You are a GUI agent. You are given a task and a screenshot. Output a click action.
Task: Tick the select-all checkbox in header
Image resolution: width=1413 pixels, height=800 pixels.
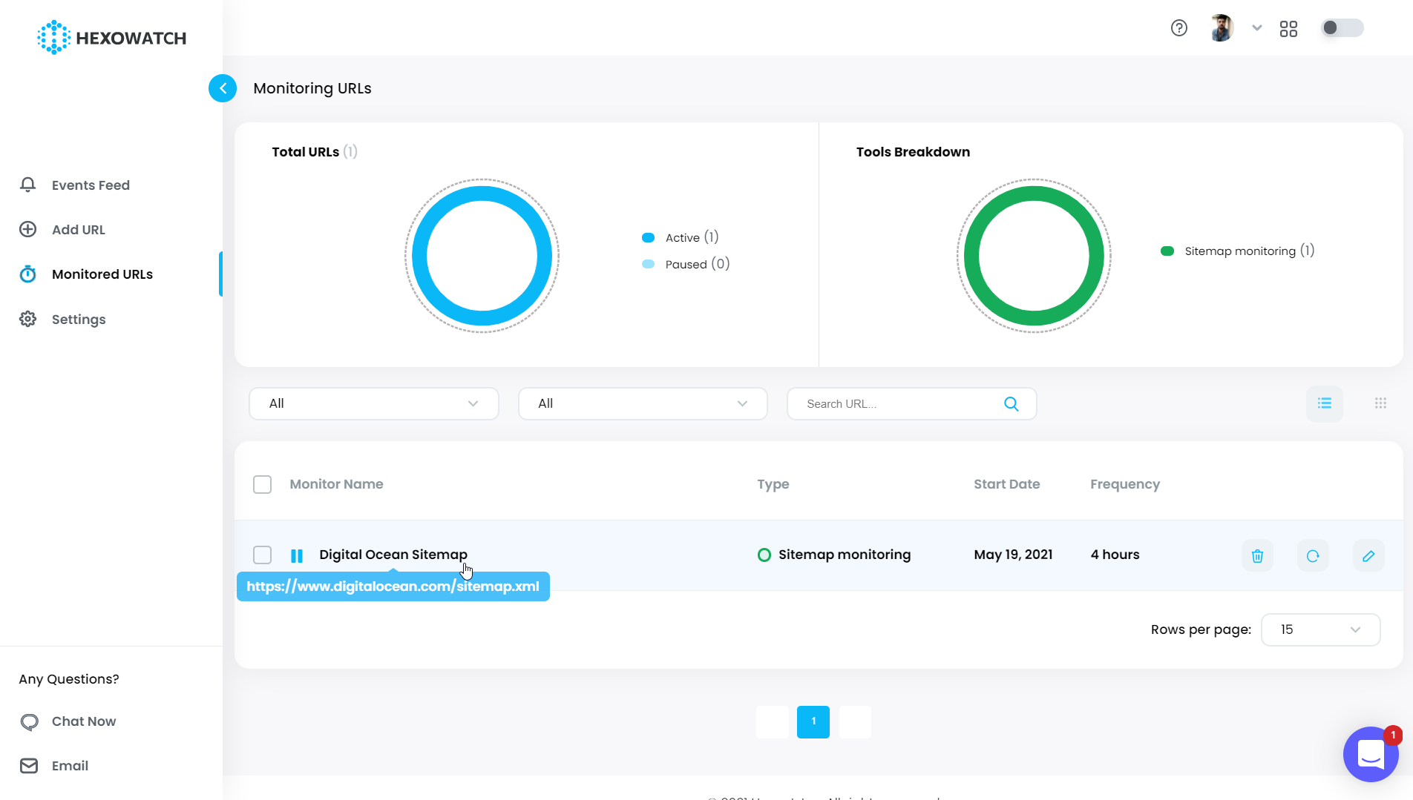click(x=262, y=484)
